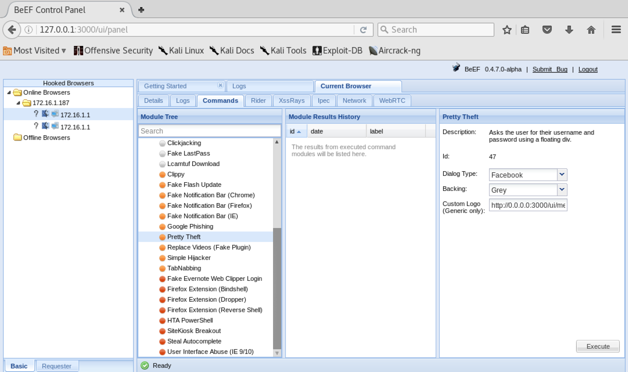Open the Pocket icon in toolbar
The width and height of the screenshot is (628, 372).
pos(547,30)
